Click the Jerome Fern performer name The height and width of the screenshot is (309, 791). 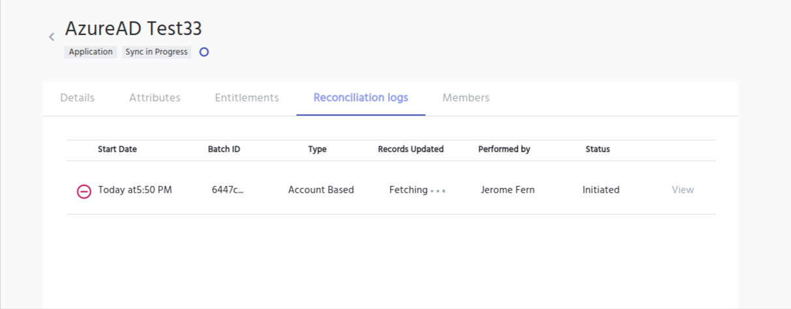[x=507, y=190]
